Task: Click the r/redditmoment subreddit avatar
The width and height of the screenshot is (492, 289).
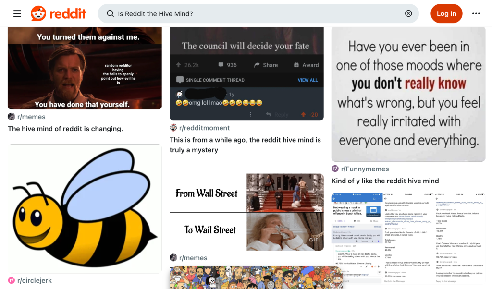Action: [x=173, y=128]
